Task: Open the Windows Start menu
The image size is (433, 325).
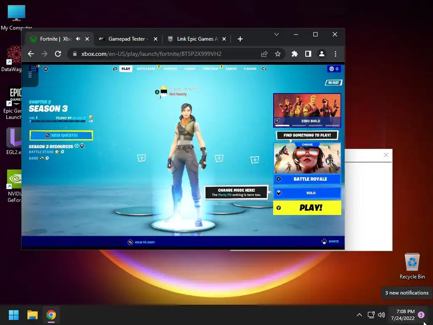Action: 14,315
